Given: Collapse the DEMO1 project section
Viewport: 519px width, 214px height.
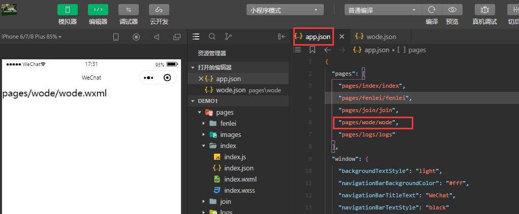Looking at the screenshot, I should tap(193, 101).
